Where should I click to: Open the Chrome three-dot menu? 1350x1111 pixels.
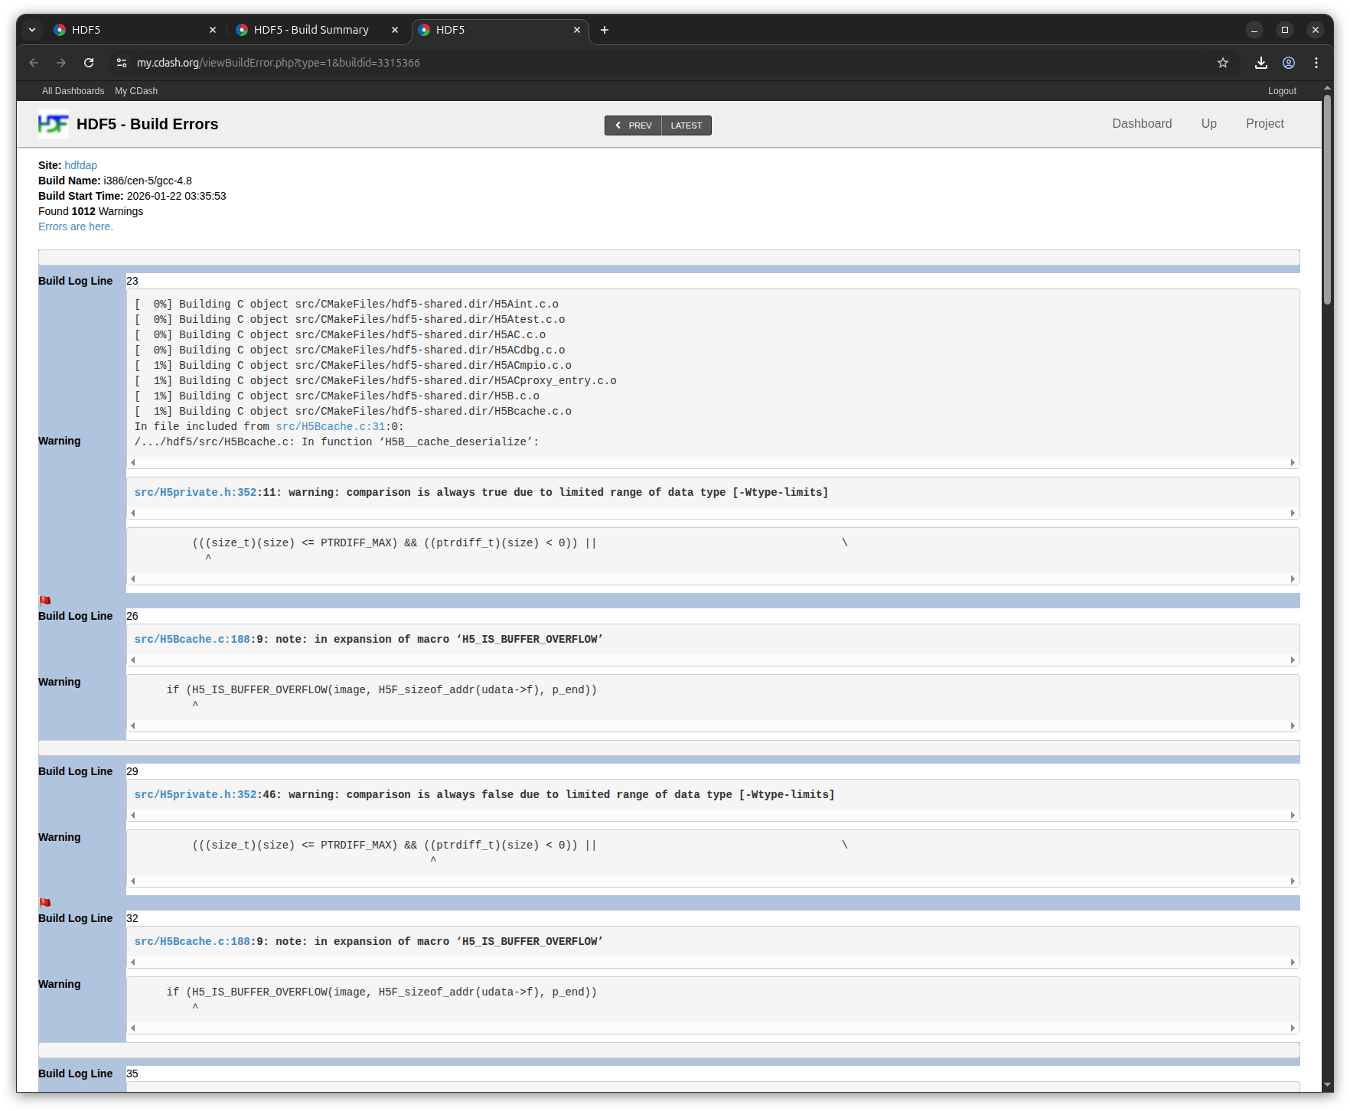1316,63
